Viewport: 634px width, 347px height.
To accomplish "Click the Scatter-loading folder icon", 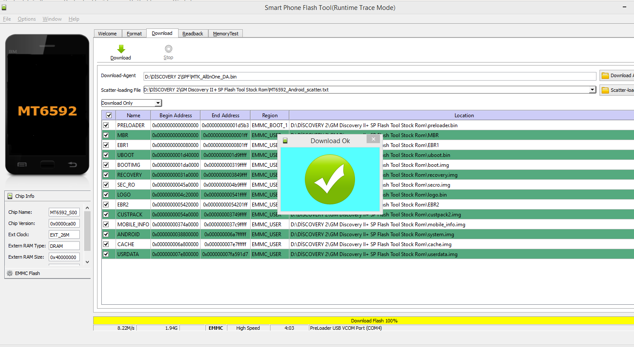I will click(605, 90).
